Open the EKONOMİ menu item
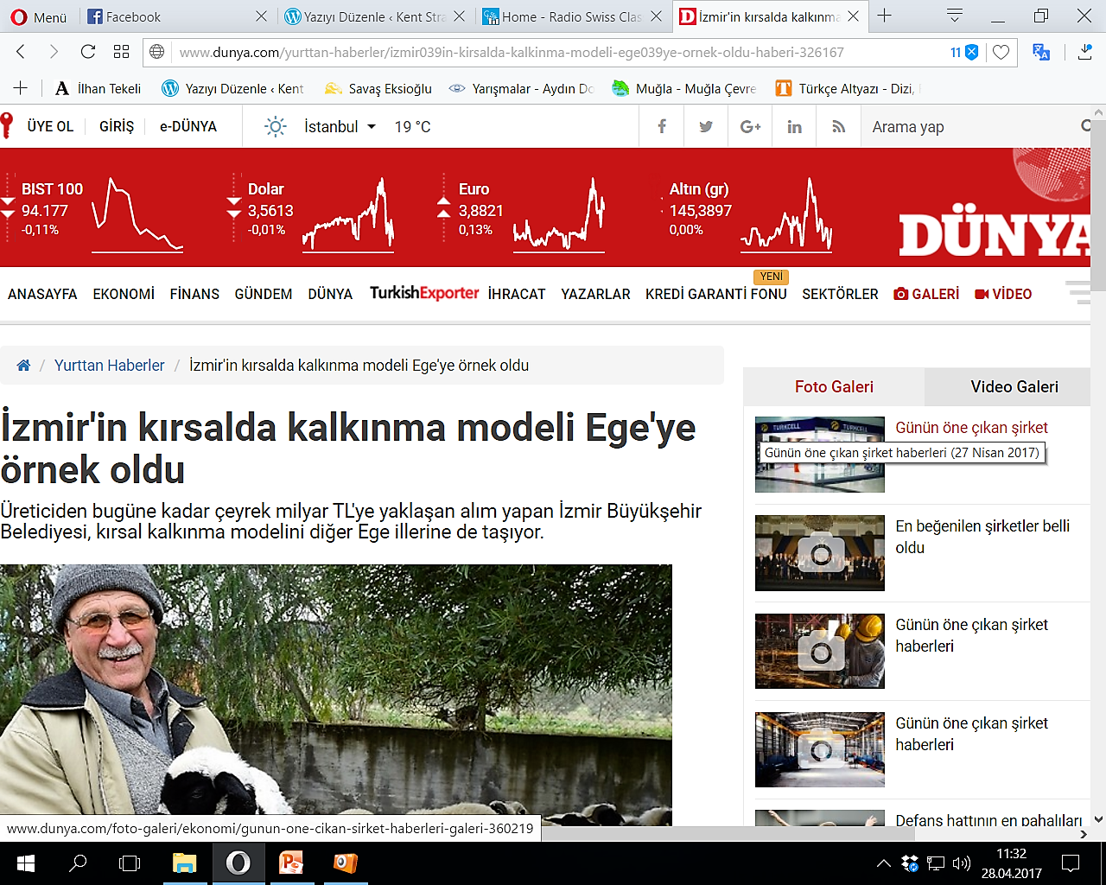1106x885 pixels. coord(124,295)
